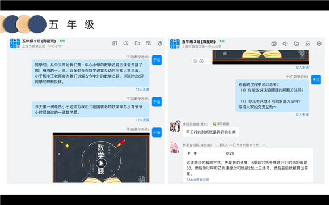Image resolution: width=329 pixels, height=205 pixels.
Task: Click the message bubble starting with 今天第一讲
Action: coord(90,109)
